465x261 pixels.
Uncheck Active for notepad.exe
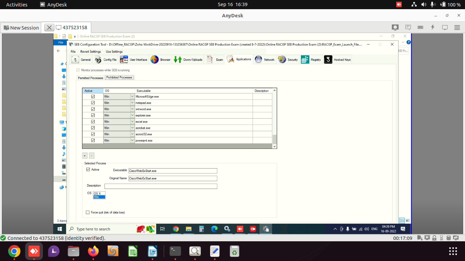pos(93,103)
